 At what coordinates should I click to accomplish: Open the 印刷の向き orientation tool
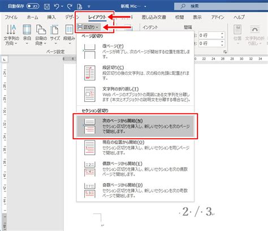[41, 35]
